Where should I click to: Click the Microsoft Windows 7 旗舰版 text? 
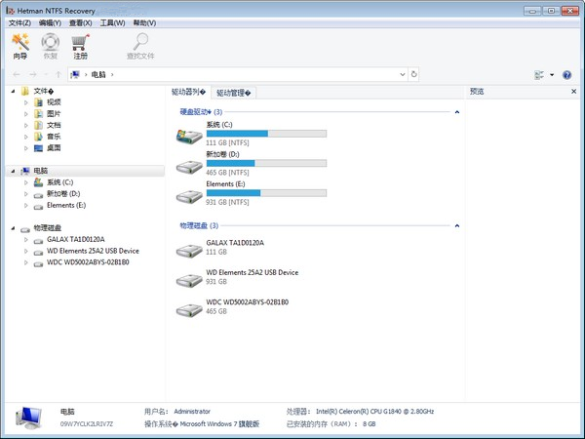coord(219,424)
